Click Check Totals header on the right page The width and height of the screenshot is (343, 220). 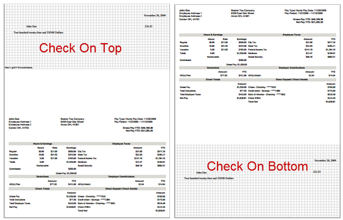coord(213,80)
